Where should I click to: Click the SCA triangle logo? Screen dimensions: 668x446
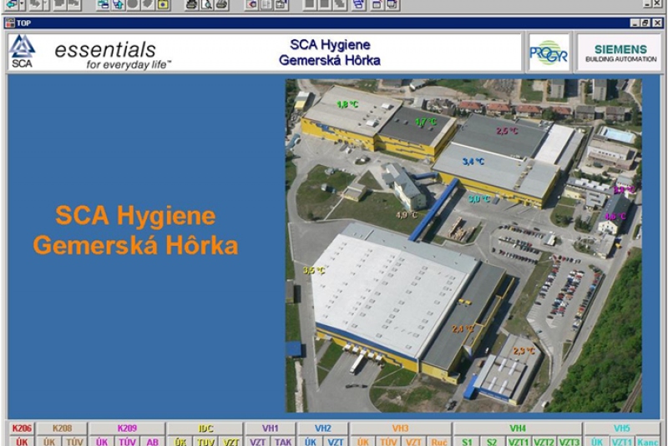pyautogui.click(x=23, y=52)
